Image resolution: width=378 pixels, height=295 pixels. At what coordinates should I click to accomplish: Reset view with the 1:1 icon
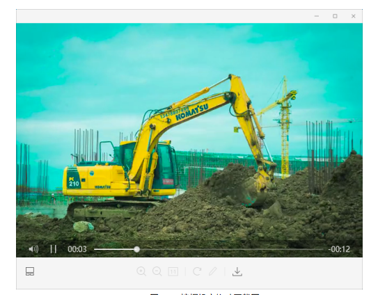173,271
